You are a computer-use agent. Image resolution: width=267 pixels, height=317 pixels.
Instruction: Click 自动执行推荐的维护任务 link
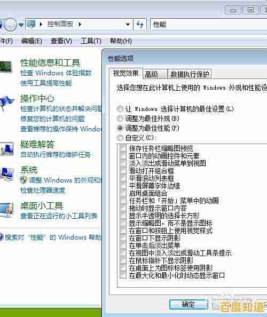tap(56, 155)
